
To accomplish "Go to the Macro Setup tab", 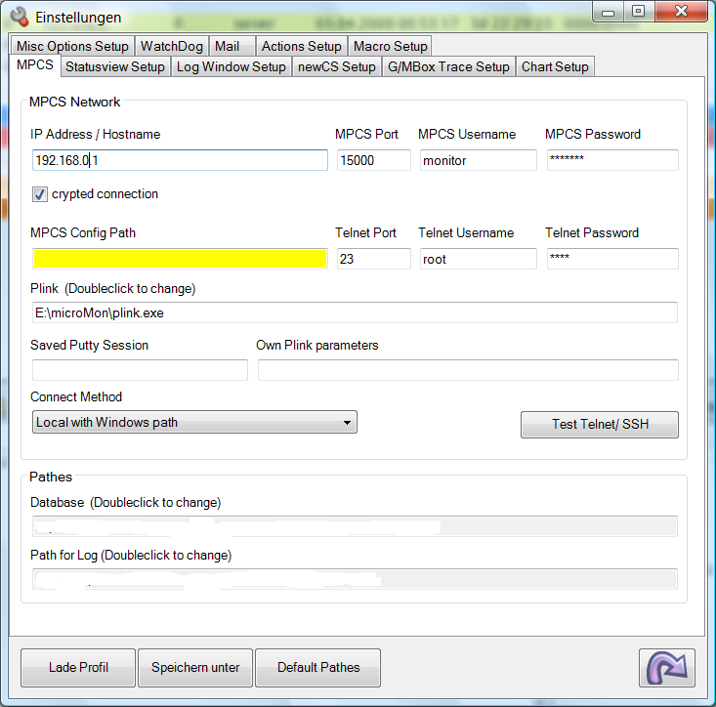I will 390,46.
